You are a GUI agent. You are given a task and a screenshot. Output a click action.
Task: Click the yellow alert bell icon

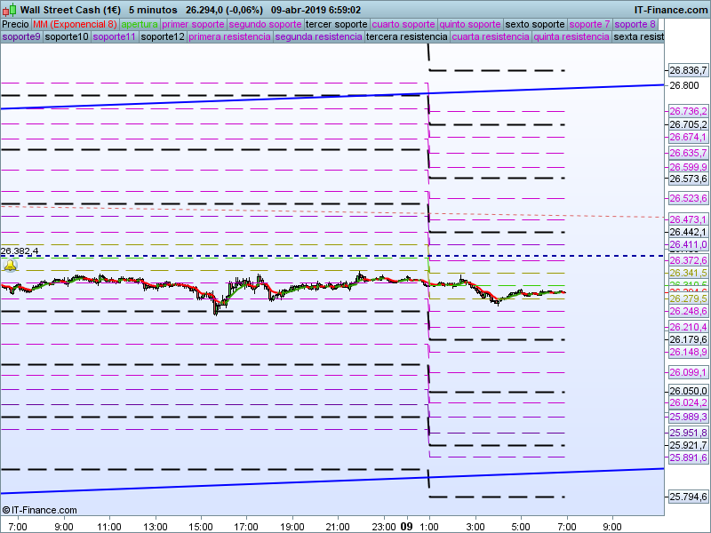point(10,266)
